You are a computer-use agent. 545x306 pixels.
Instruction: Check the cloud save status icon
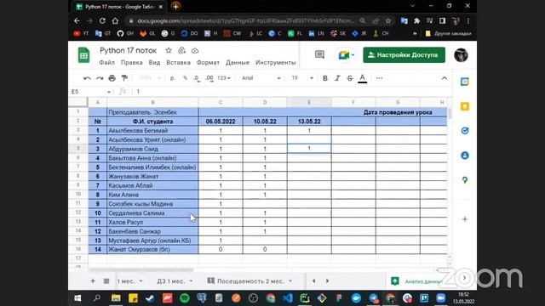click(x=195, y=51)
